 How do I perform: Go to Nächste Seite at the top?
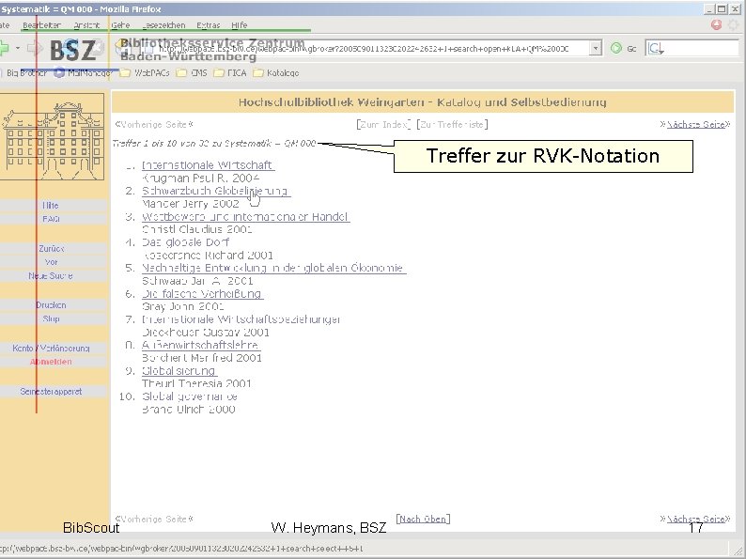coord(695,124)
